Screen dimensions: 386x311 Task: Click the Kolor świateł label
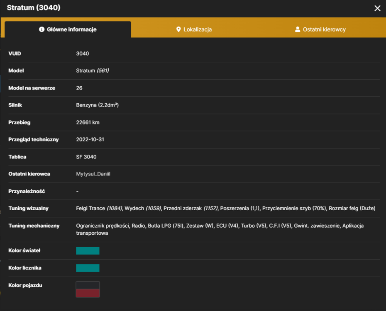pyautogui.click(x=24, y=250)
